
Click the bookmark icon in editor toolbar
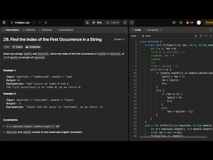201,36
